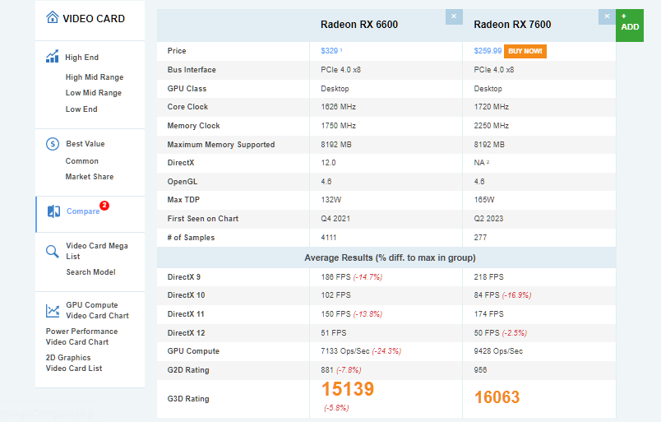
Task: Click the High End bar chart icon
Action: coord(53,56)
